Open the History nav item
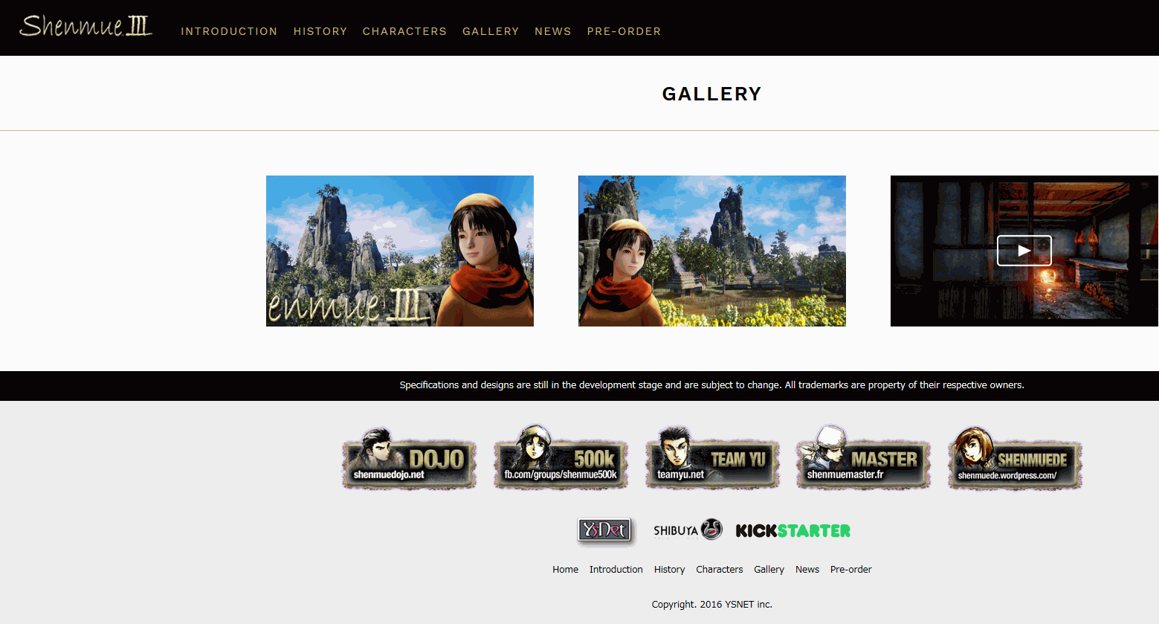The width and height of the screenshot is (1159, 624). 320,31
